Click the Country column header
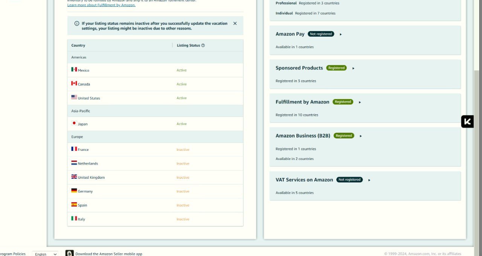482x256 pixels. (78, 45)
